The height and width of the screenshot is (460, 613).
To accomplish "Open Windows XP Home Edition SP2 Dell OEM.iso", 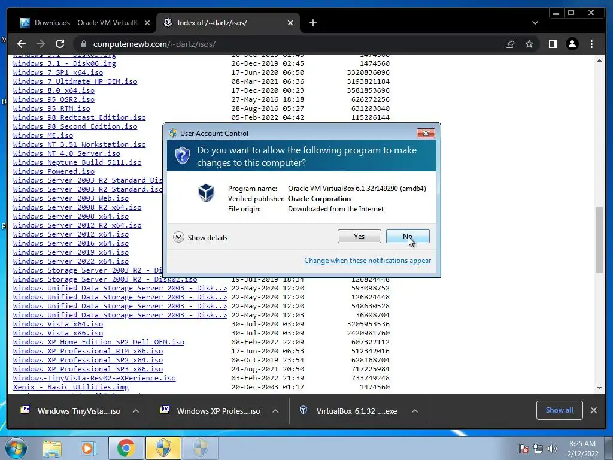I will (99, 342).
